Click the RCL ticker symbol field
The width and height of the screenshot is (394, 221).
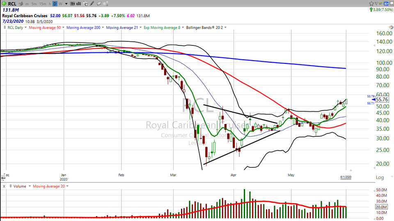tap(12, 4)
